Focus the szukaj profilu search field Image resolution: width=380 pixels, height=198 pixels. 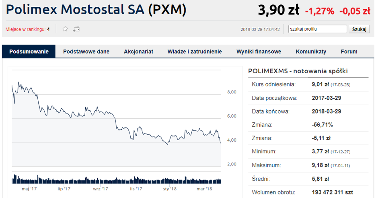[x=318, y=29]
